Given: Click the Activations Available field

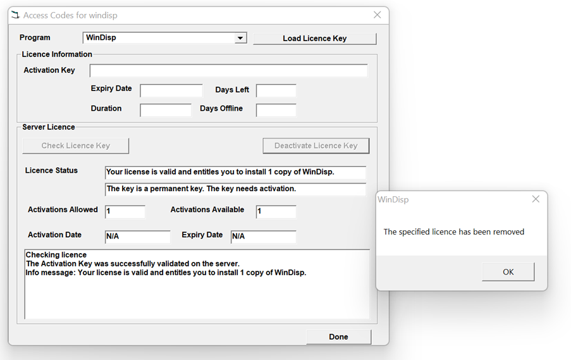Looking at the screenshot, I should click(276, 211).
